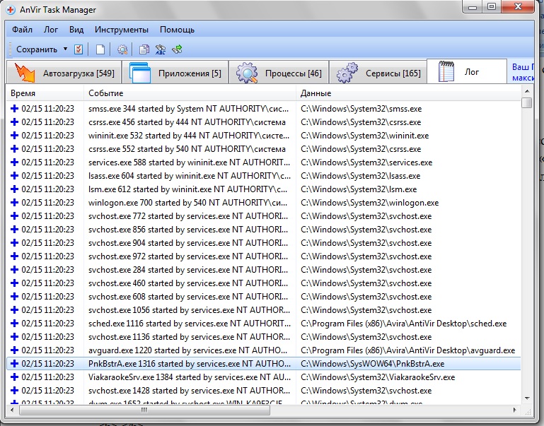Viewport: 544px width, 426px height.
Task: Select the csrss.exe 456 event
Action: coord(187,122)
